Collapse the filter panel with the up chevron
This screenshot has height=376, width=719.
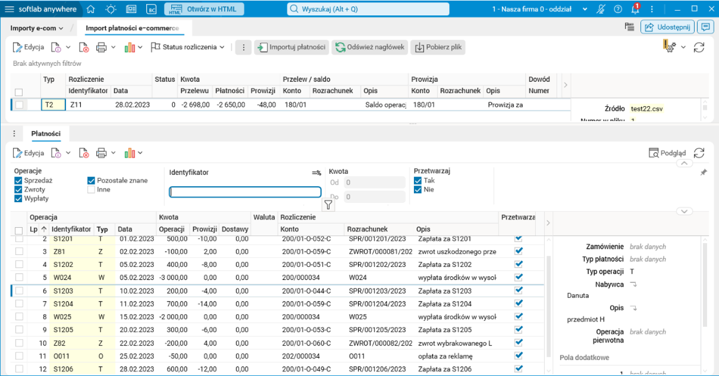pyautogui.click(x=684, y=164)
